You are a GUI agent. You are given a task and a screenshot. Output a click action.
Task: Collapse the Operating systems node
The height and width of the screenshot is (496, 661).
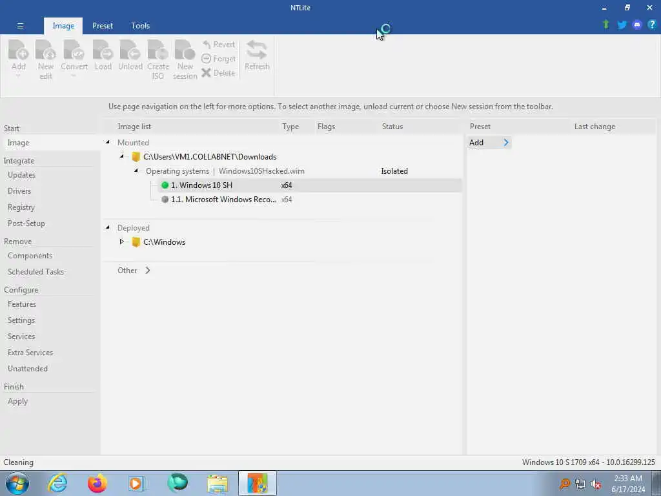click(136, 170)
